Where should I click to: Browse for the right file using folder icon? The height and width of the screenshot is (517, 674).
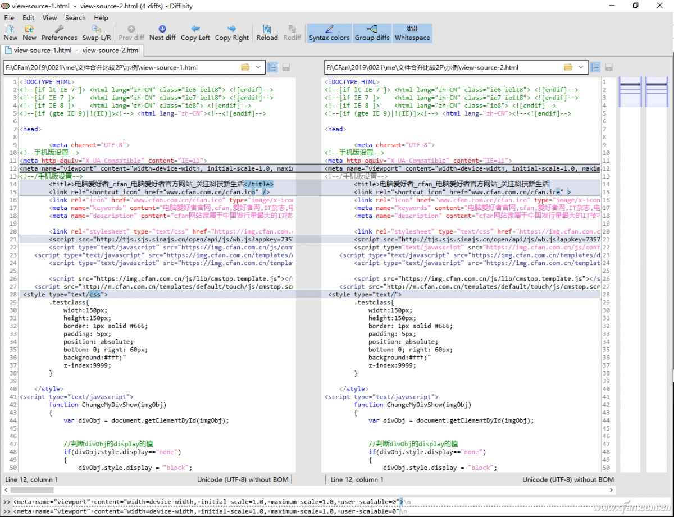click(568, 67)
